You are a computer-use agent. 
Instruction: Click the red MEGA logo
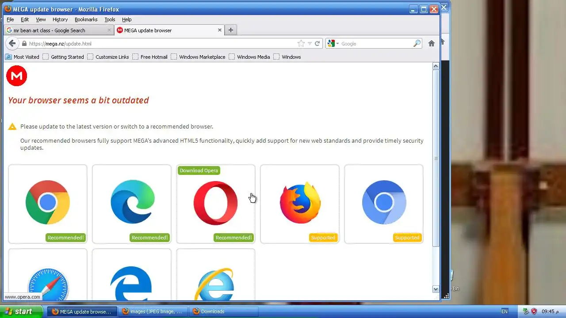pyautogui.click(x=17, y=76)
